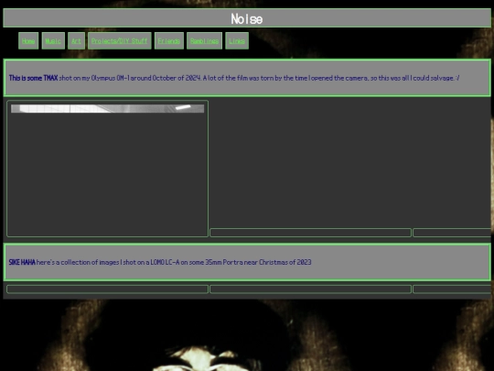494x371 pixels.
Task: Click the Noise page title banner
Action: click(247, 18)
